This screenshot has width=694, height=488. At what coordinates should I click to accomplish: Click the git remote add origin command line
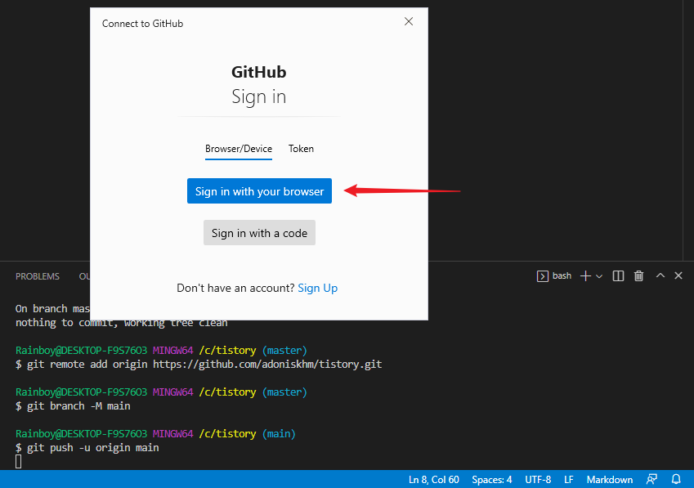pyautogui.click(x=199, y=365)
